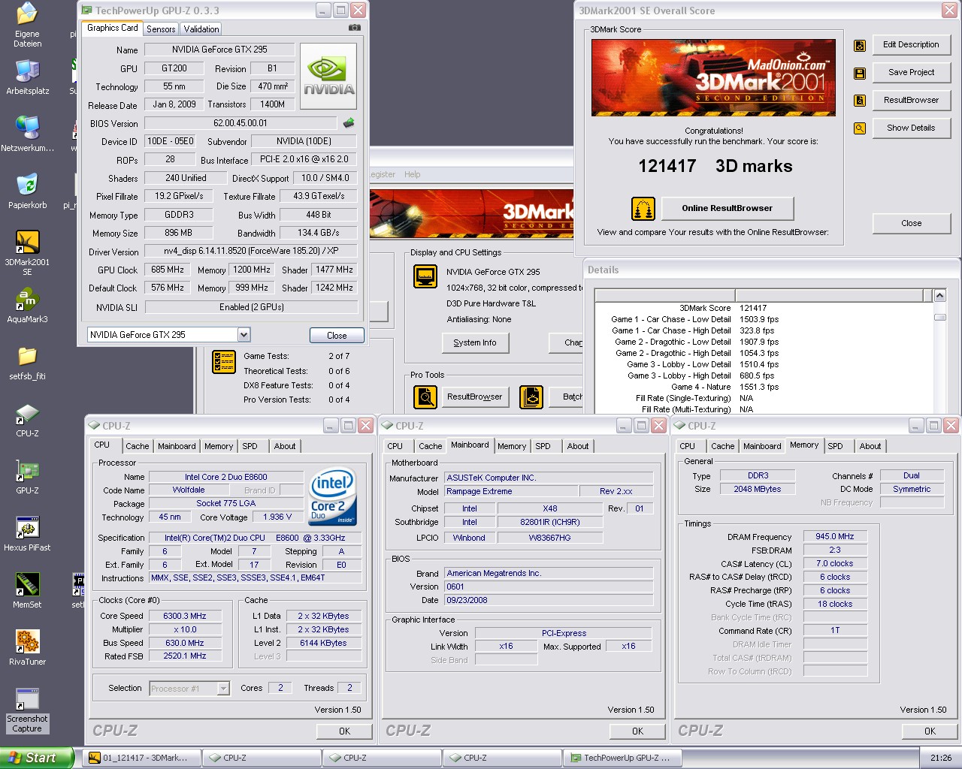Open the Papierkorb recycle bin
The height and width of the screenshot is (769, 962).
click(x=27, y=191)
